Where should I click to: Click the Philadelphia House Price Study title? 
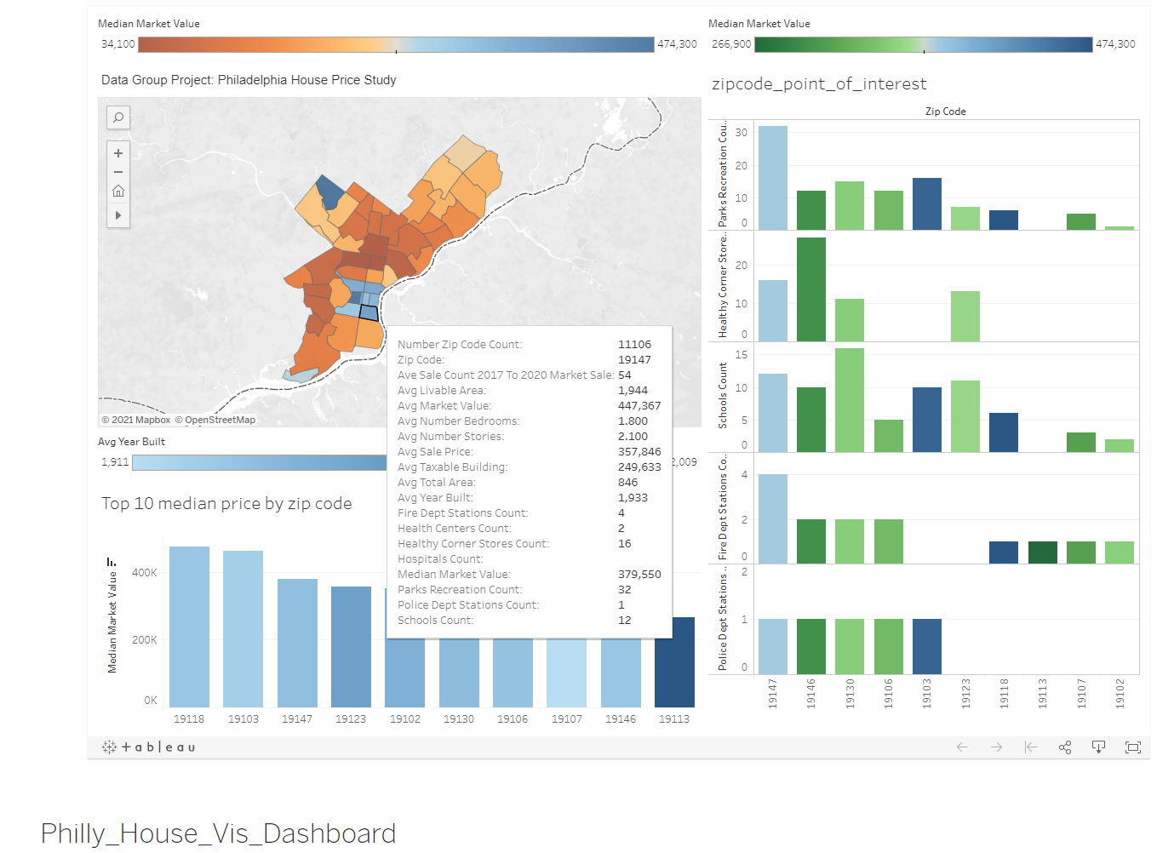[x=249, y=80]
